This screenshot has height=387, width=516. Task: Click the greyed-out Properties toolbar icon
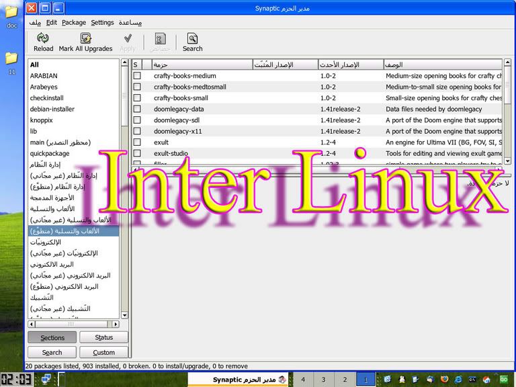(x=161, y=38)
